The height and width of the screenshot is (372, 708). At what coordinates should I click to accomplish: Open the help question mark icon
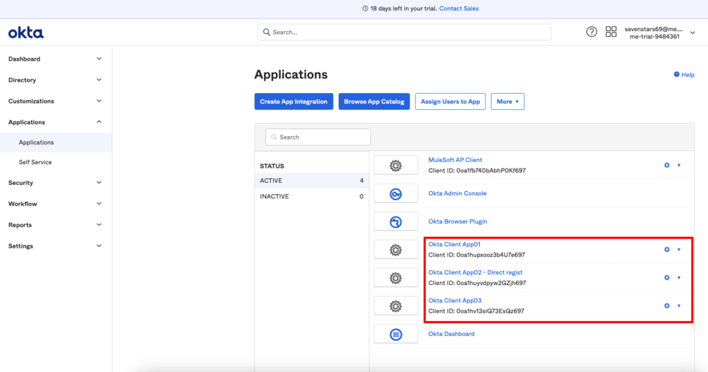tap(591, 32)
